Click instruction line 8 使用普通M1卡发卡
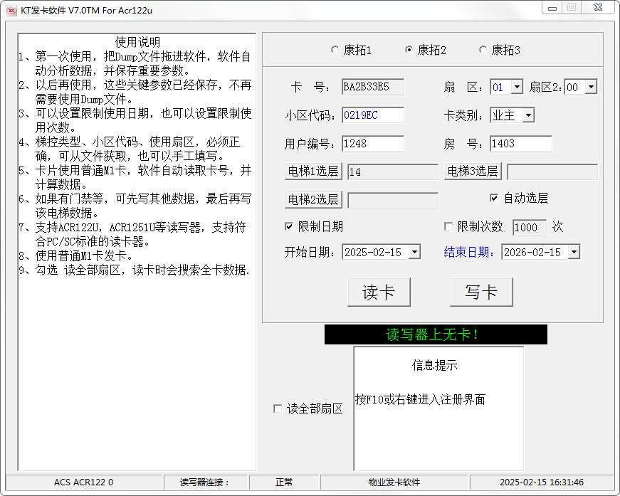The image size is (620, 496). pyautogui.click(x=75, y=255)
